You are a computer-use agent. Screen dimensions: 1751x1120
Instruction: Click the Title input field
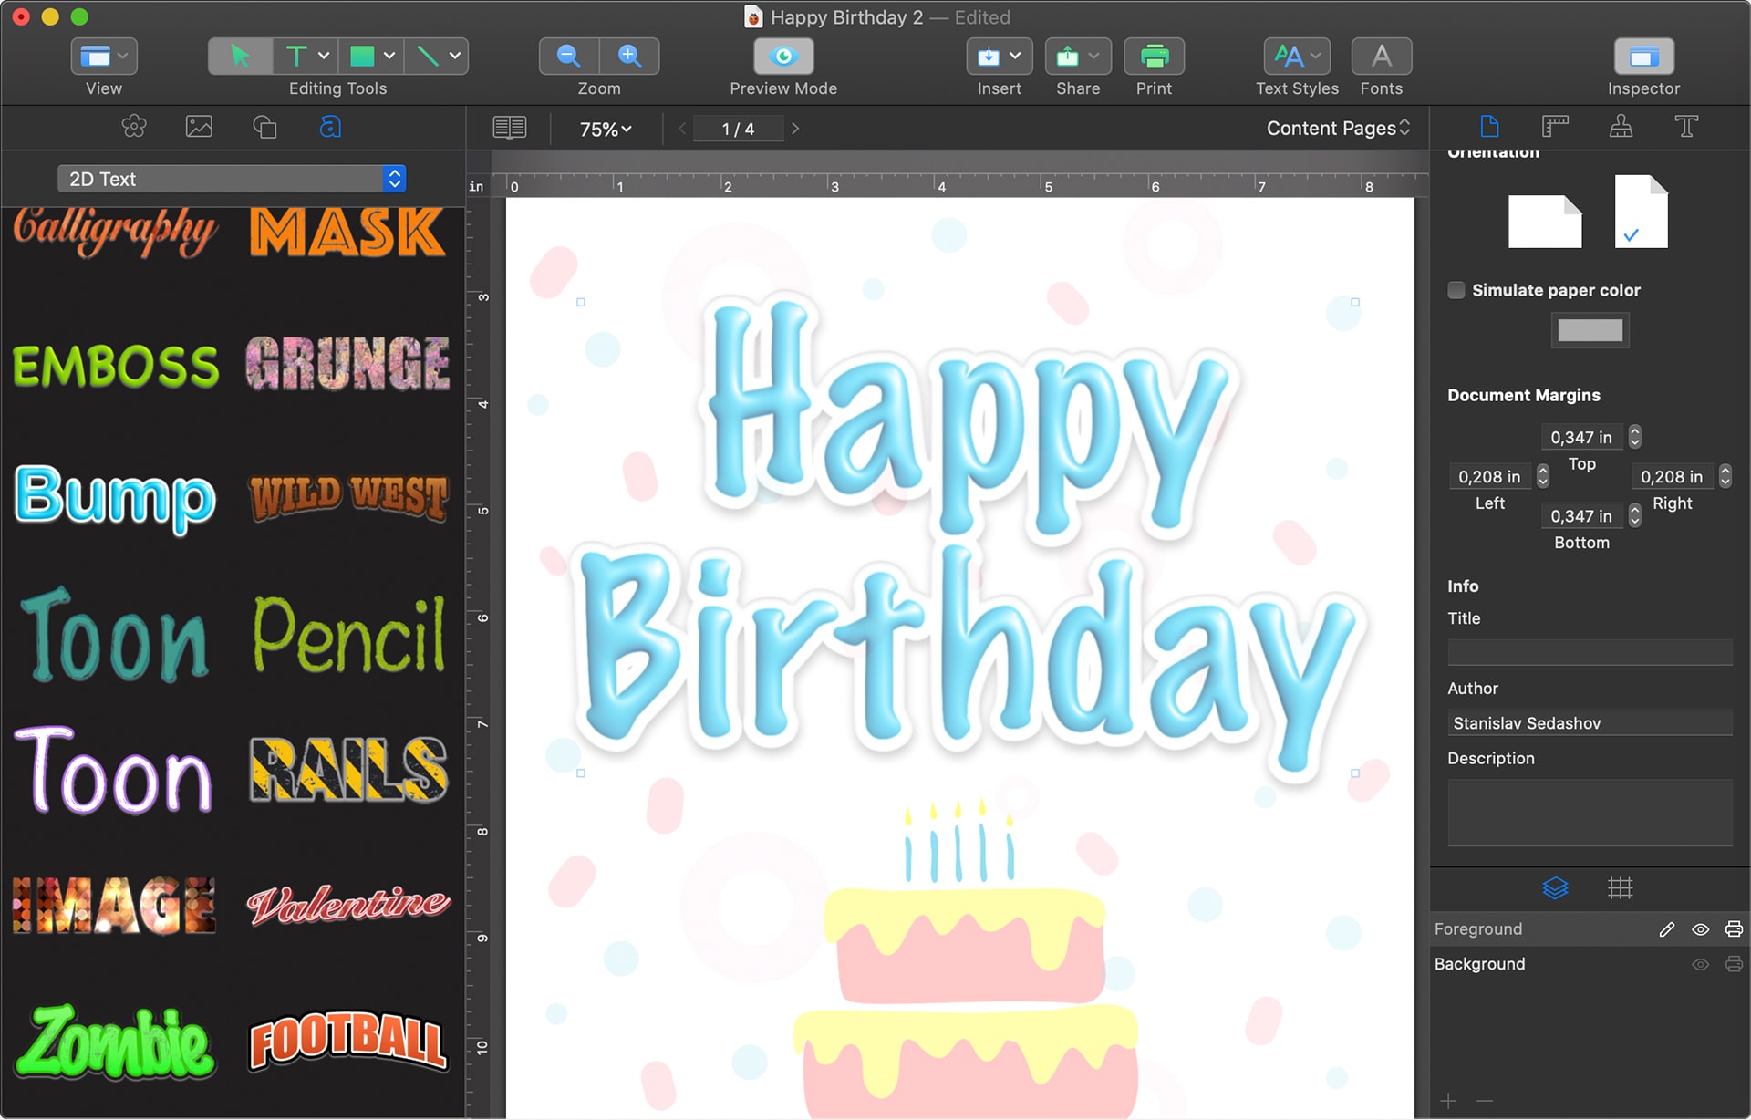tap(1590, 652)
